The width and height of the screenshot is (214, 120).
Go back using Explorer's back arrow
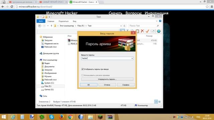click(x=39, y=26)
